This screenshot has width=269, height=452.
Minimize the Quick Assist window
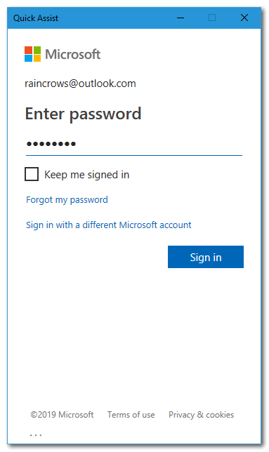click(x=181, y=18)
